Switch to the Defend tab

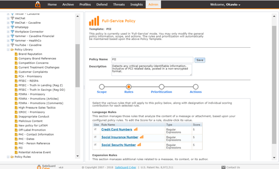click(102, 5)
